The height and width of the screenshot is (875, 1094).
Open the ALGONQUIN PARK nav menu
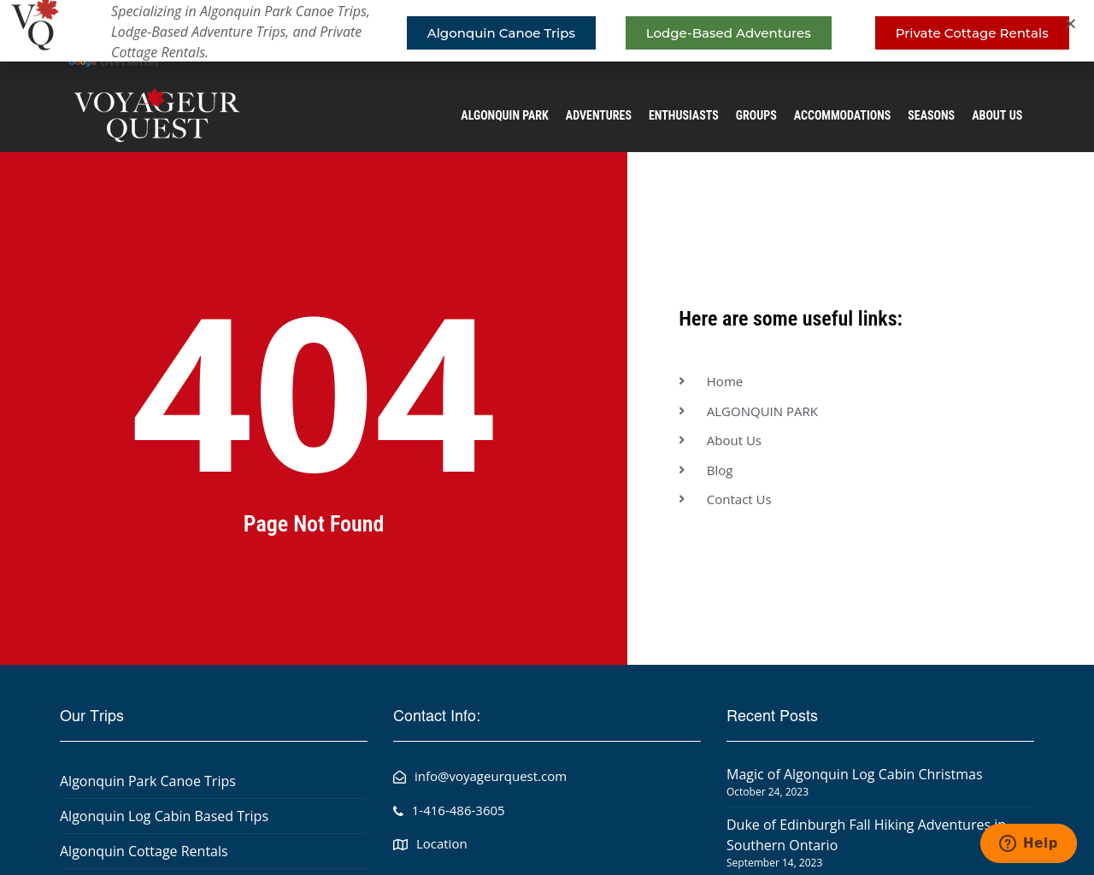coord(504,115)
